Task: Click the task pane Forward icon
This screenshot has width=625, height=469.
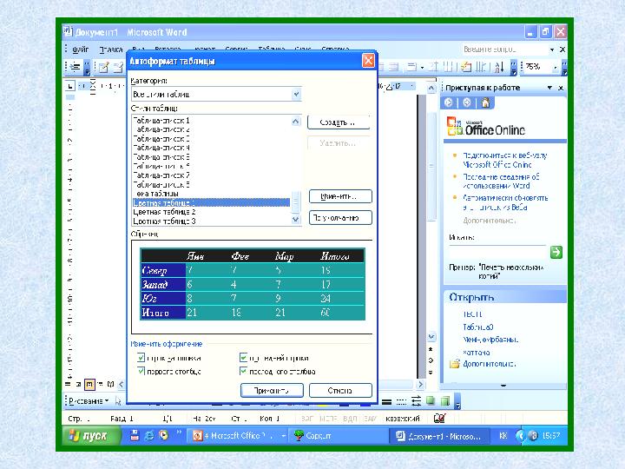Action: coord(467,102)
